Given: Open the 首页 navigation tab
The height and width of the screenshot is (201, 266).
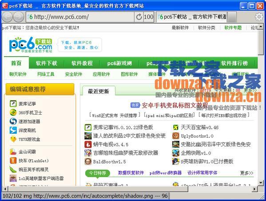Looking at the screenshot, I should [x=16, y=63].
